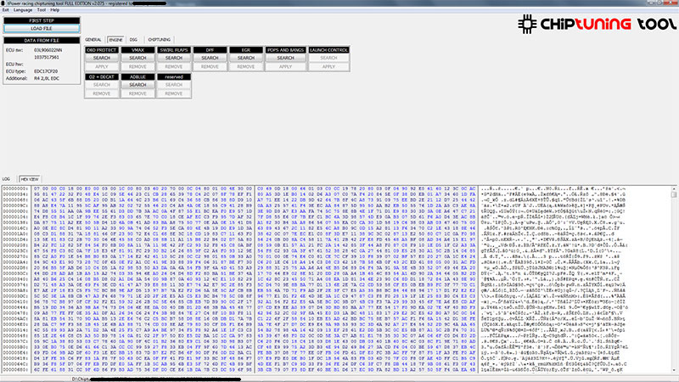The width and height of the screenshot is (679, 382).
Task: Click REMOVE under EGR
Action: pos(246,67)
